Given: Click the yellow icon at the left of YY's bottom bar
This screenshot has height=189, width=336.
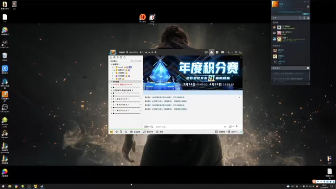Looking at the screenshot, I should [111, 132].
